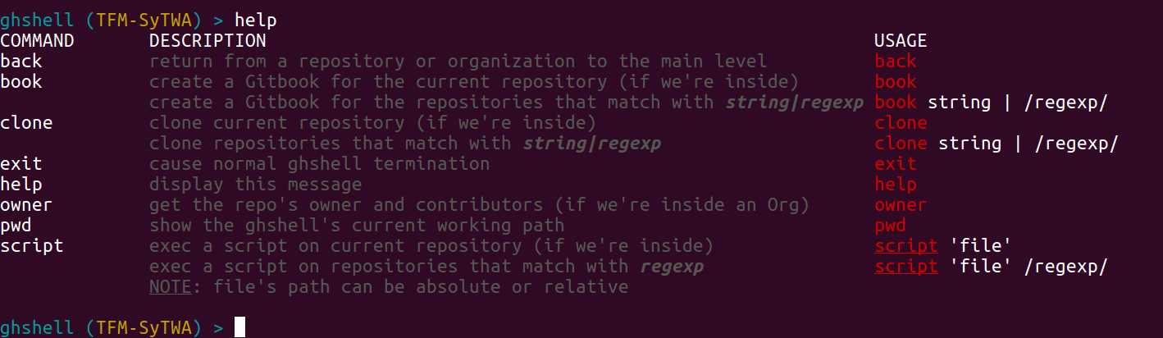The width and height of the screenshot is (1163, 338).
Task: Select the 'book' command in the COMMAND column
Action: pyautogui.click(x=21, y=81)
